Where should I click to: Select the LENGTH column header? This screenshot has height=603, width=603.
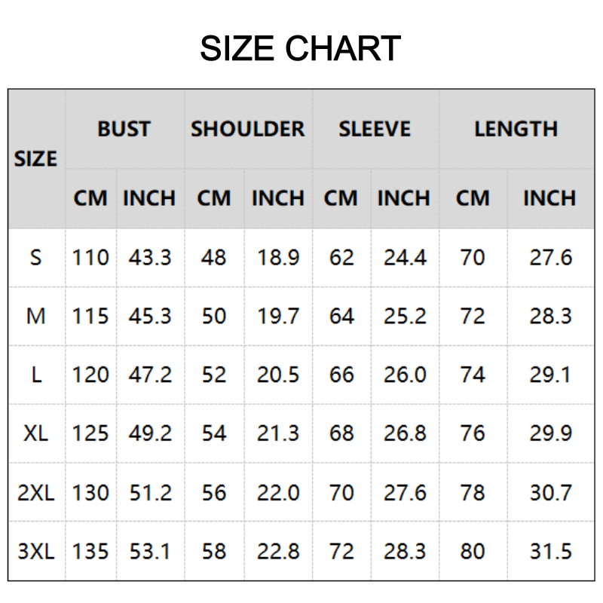tap(516, 129)
